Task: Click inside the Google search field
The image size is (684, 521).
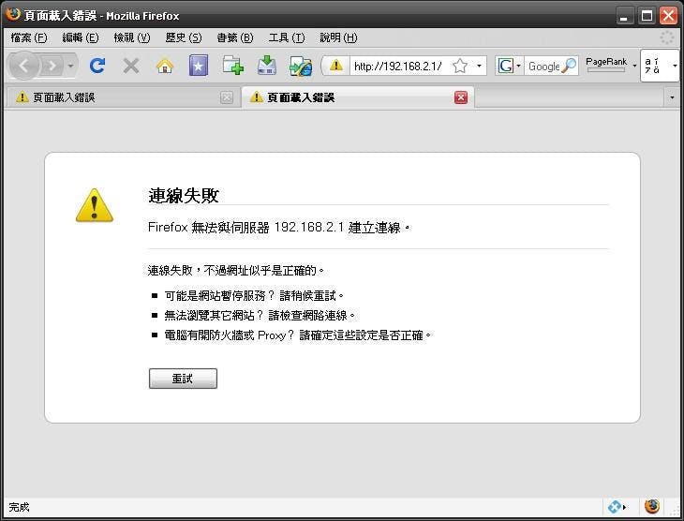Action: coord(543,67)
